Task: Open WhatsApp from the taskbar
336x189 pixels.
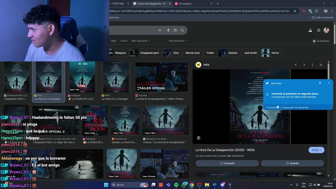Action: tap(184, 185)
